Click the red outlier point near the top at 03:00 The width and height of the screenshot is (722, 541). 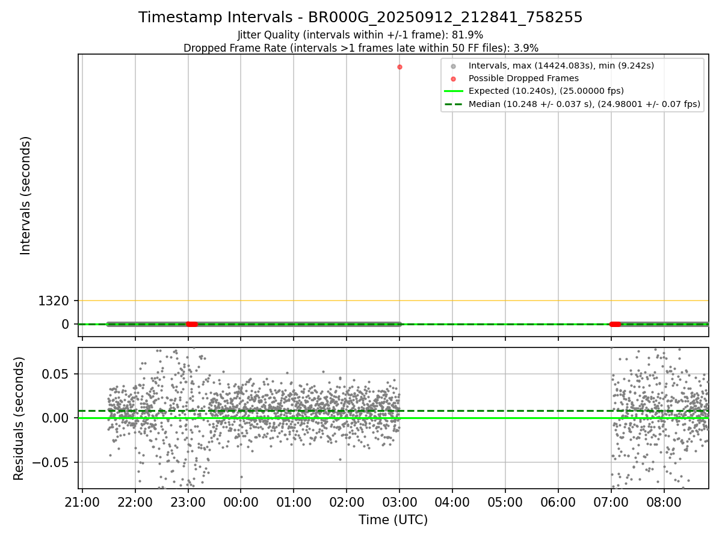(400, 67)
